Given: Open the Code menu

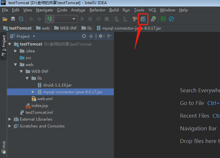Looking at the screenshot, I should pyautogui.click(x=62, y=10).
